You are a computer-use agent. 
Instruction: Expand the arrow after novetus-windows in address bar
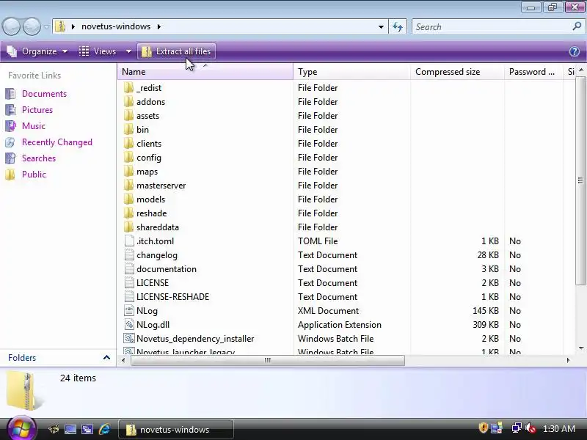tap(159, 26)
